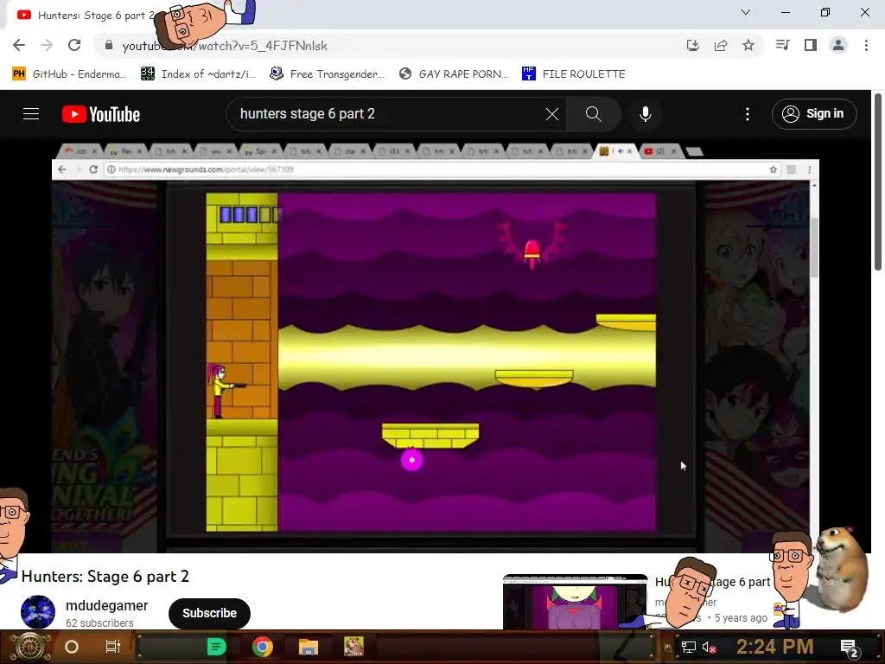Open Cortana search circle on taskbar
Screen dimensions: 885x664
(72, 647)
